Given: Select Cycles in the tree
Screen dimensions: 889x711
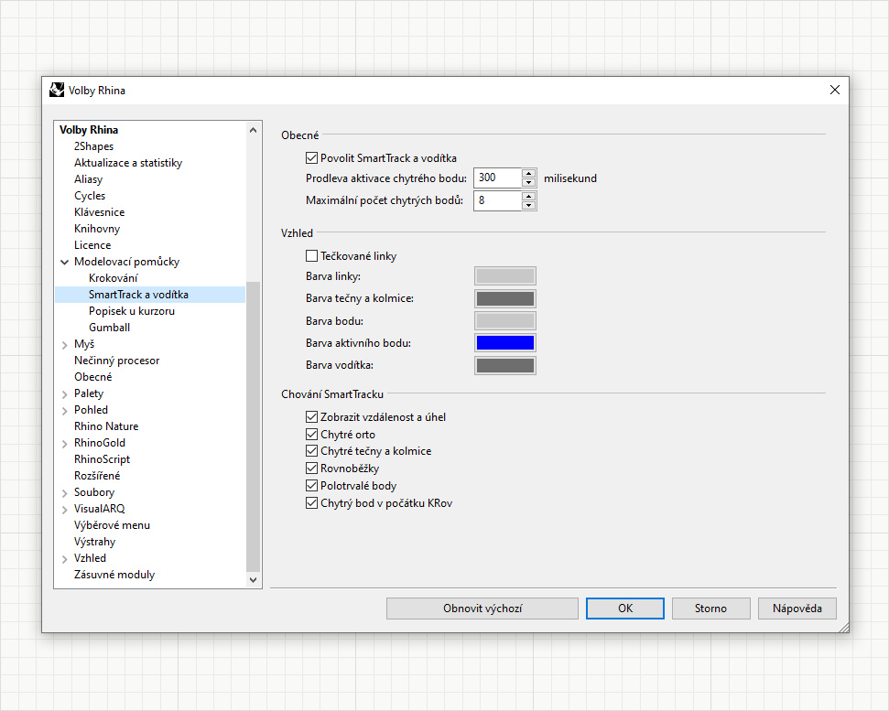Looking at the screenshot, I should pos(90,196).
